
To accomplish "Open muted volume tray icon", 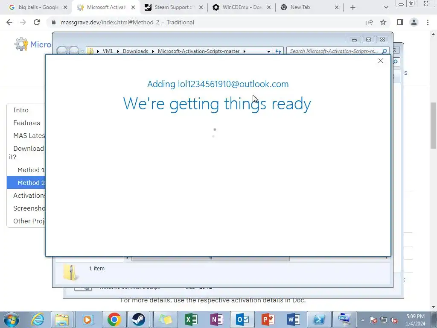I will (x=394, y=320).
